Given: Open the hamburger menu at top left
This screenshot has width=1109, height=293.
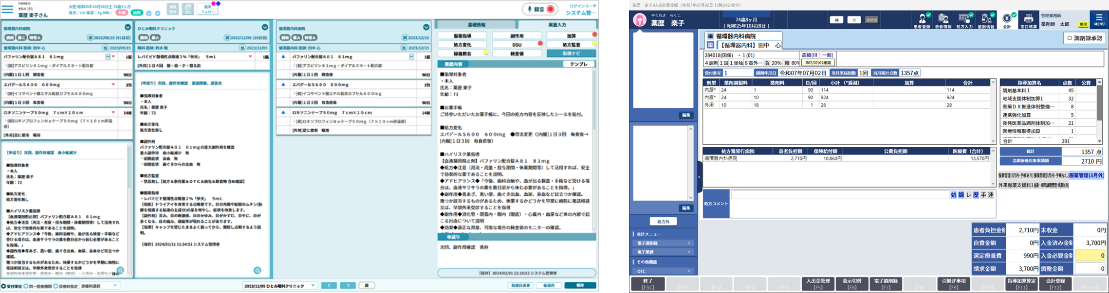Looking at the screenshot, I should [x=7, y=9].
